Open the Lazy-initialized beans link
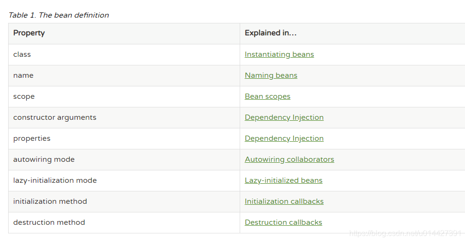Screen dimensions: 465x242 click(283, 180)
